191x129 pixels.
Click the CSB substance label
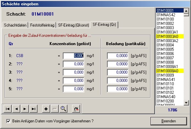coord(20,56)
